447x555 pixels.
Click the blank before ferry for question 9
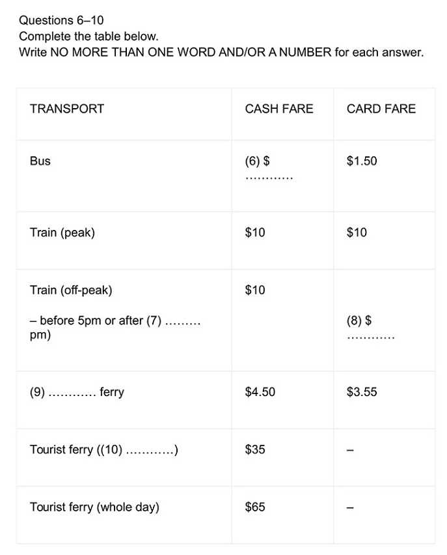(x=72, y=395)
